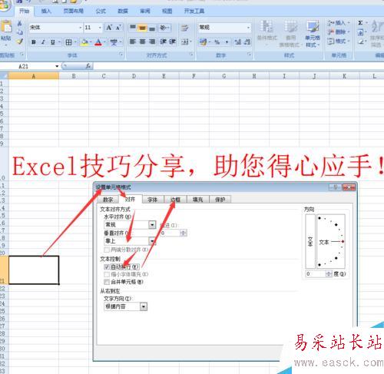Open the font size 11 dropdown
The image size is (384, 374).
point(100,28)
